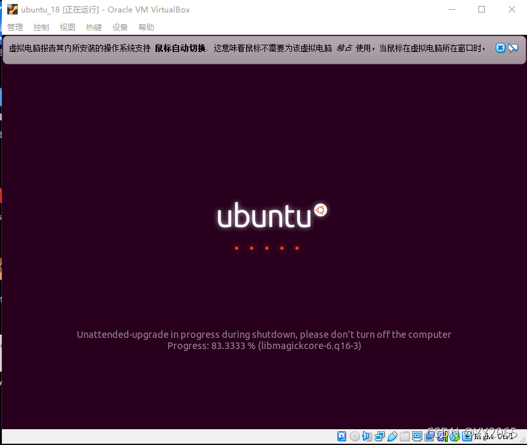Viewport: 527px width, 445px height.
Task: Click the unattended-upgrade progress percentage text
Action: [264, 346]
